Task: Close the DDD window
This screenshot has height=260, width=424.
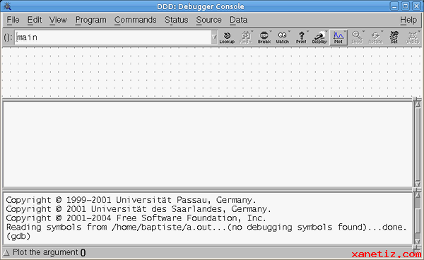Action: [416, 6]
